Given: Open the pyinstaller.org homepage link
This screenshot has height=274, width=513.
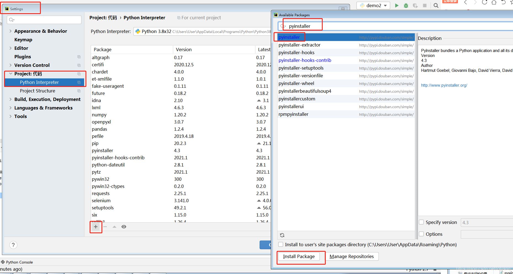Looking at the screenshot, I should coord(444,85).
